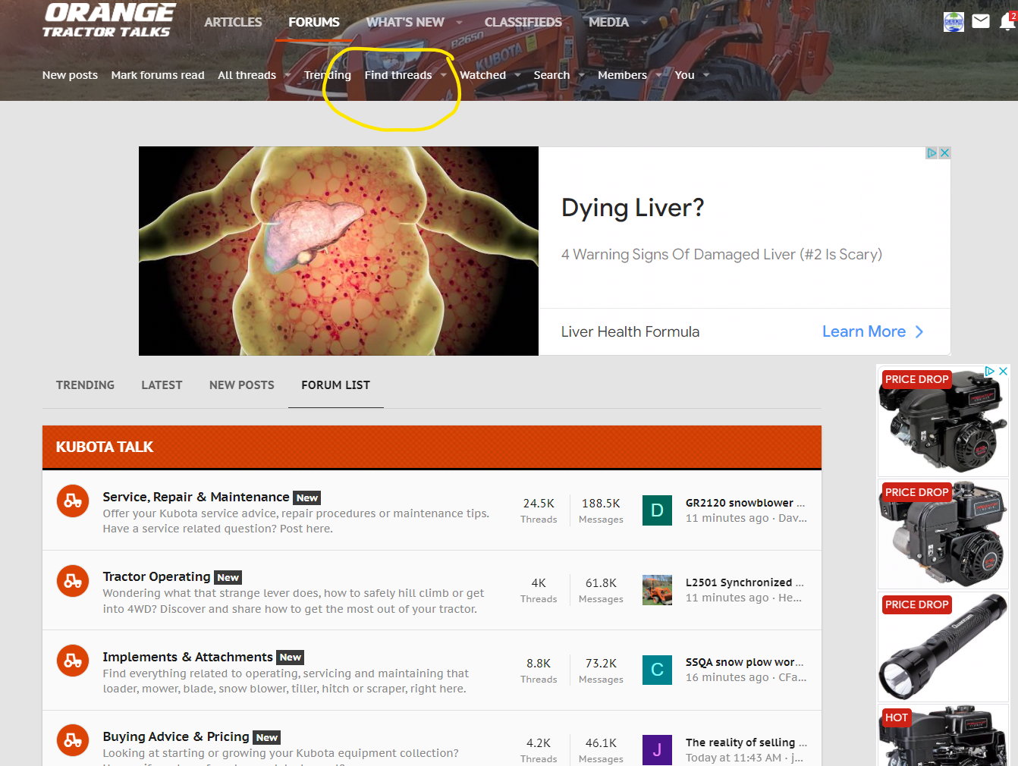Open The reality of selling thread

[746, 742]
